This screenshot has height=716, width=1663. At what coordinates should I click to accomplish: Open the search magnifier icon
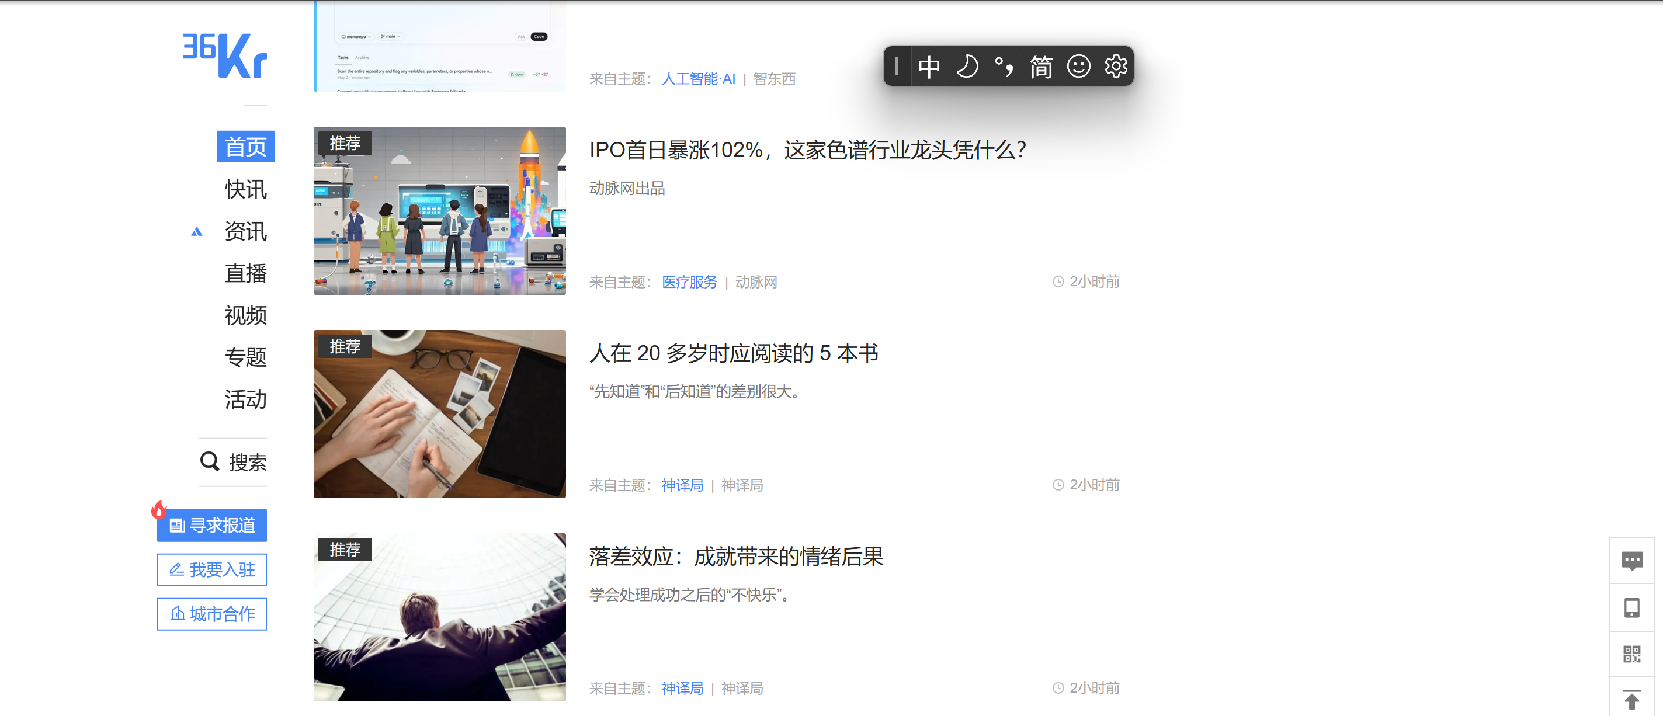coord(209,461)
